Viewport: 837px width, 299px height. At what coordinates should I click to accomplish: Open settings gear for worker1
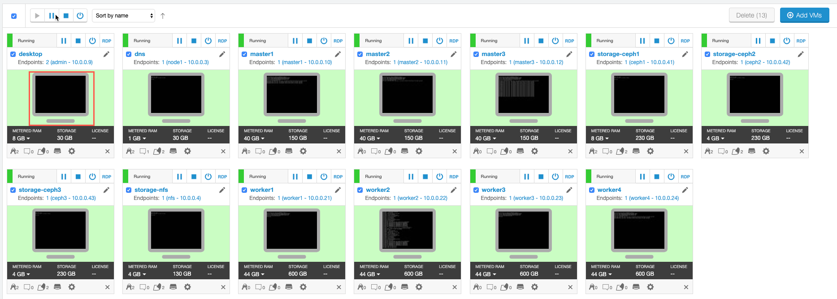tap(303, 287)
